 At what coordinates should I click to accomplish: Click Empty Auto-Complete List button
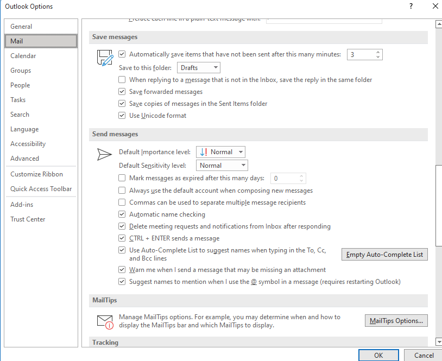pyautogui.click(x=384, y=254)
